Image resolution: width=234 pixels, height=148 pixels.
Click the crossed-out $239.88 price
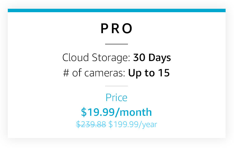pos(91,125)
